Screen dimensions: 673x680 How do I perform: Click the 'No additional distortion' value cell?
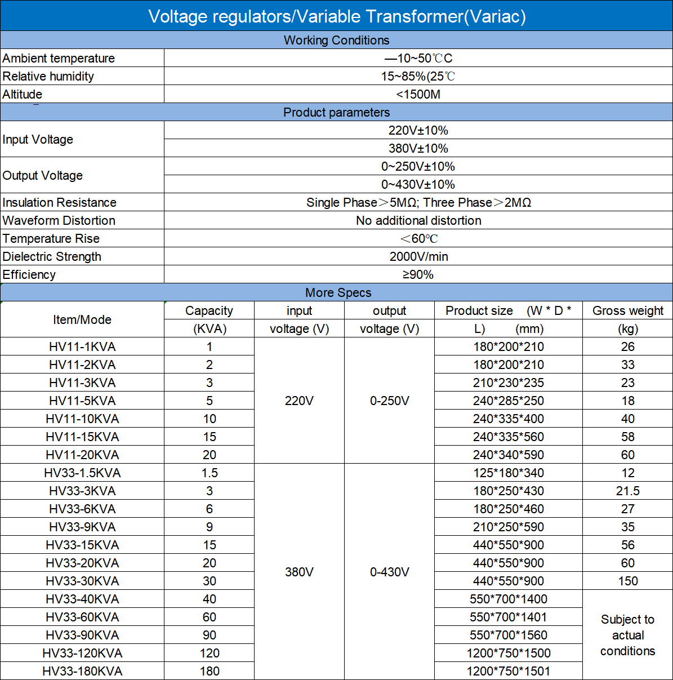[418, 220]
